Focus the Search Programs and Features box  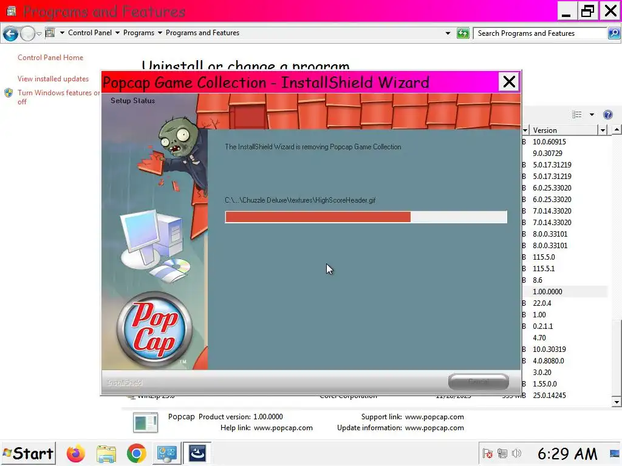(x=539, y=33)
